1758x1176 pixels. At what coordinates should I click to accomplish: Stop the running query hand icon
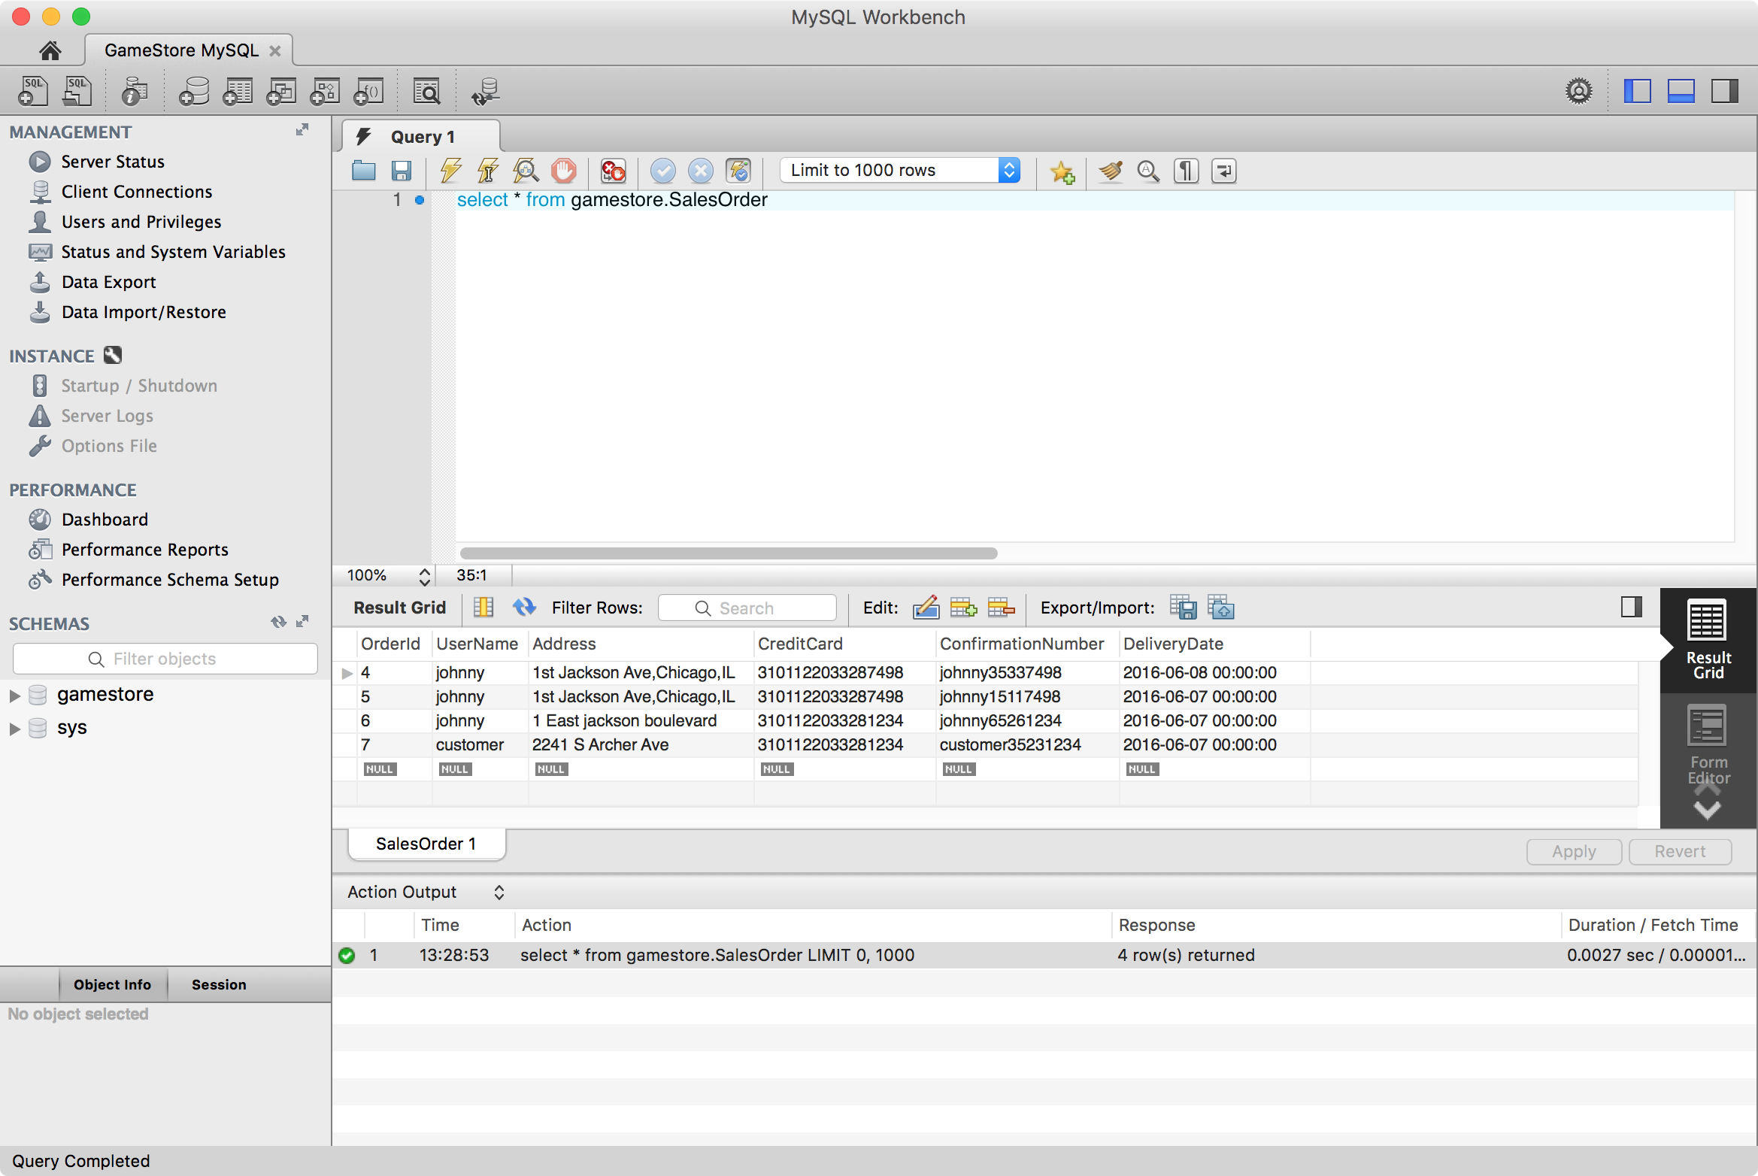click(564, 171)
